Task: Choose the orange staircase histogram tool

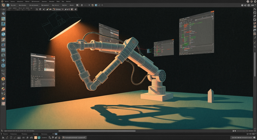Action: point(3,29)
